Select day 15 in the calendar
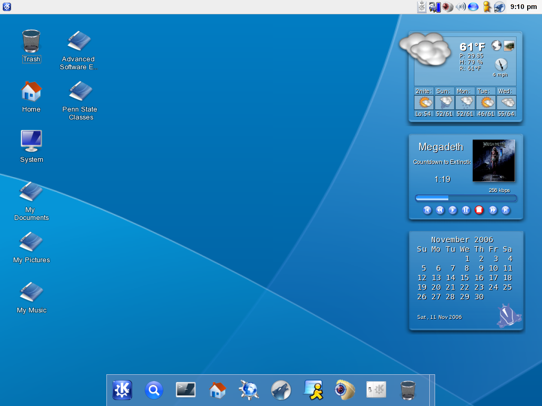 coord(465,278)
